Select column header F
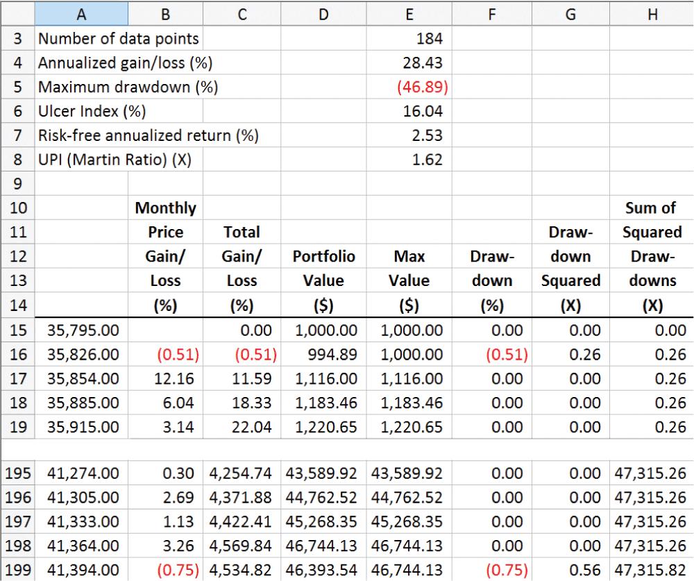 491,13
